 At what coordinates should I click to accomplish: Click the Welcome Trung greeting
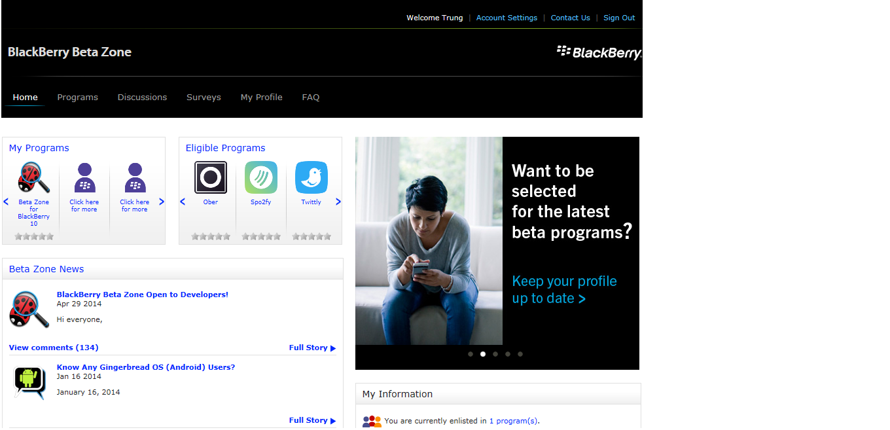pyautogui.click(x=435, y=18)
